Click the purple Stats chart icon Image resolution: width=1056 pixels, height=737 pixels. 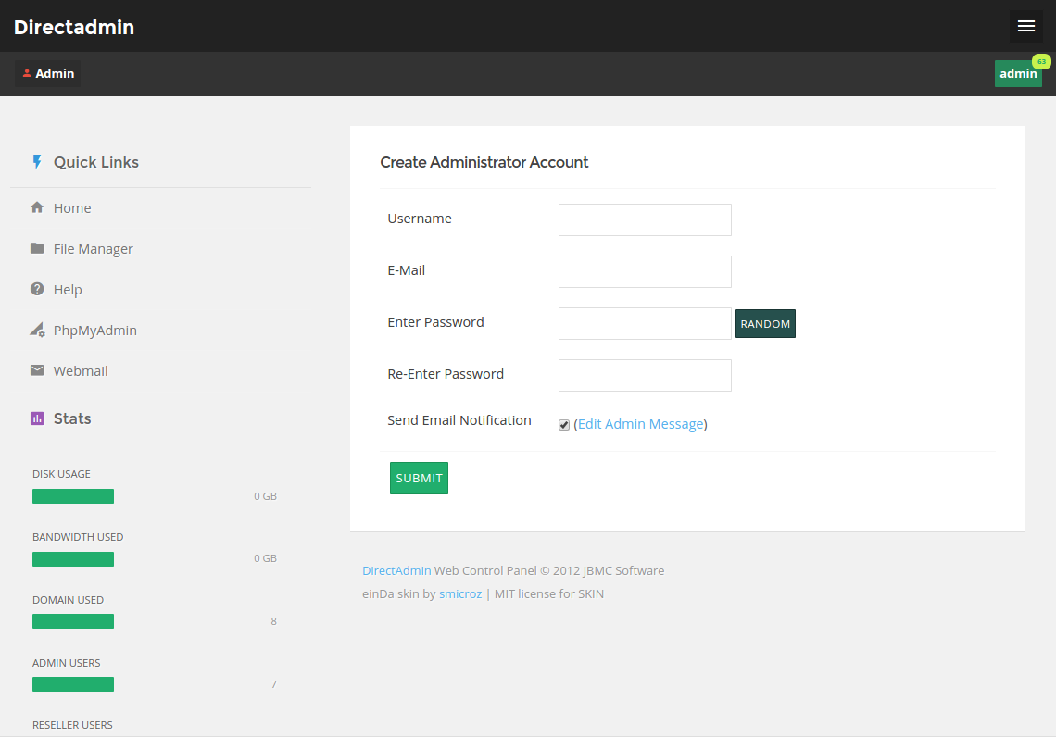(37, 418)
